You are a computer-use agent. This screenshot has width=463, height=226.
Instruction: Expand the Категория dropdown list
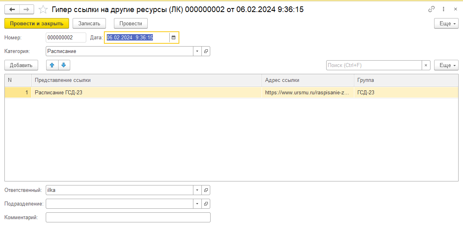pyautogui.click(x=197, y=51)
